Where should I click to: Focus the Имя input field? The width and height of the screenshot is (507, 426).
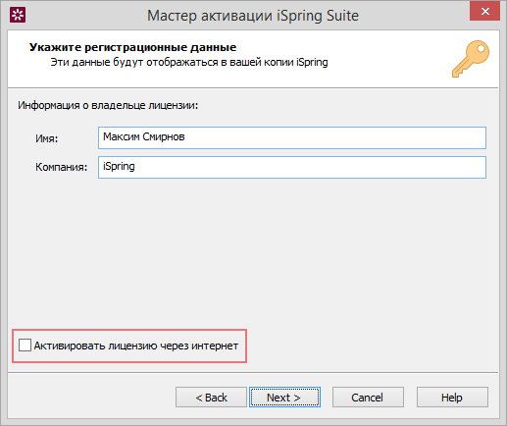point(292,137)
